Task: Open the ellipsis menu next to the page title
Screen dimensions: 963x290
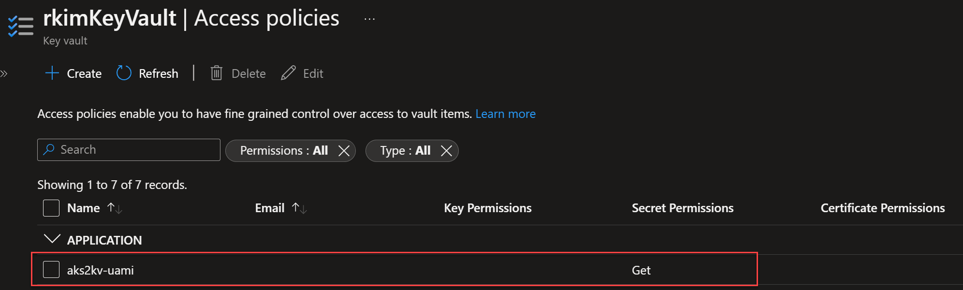Action: [x=369, y=18]
